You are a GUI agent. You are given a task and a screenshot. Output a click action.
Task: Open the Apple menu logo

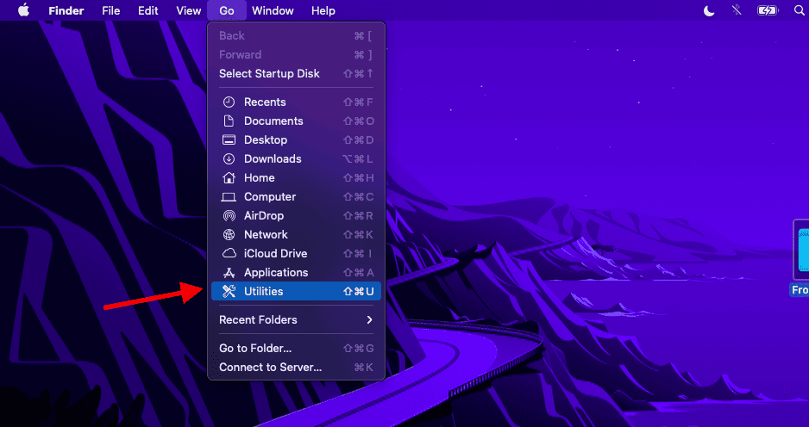(23, 10)
